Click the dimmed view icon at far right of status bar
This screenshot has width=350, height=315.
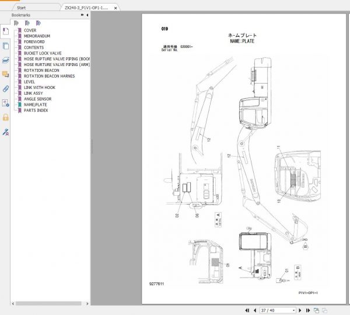pos(324,310)
